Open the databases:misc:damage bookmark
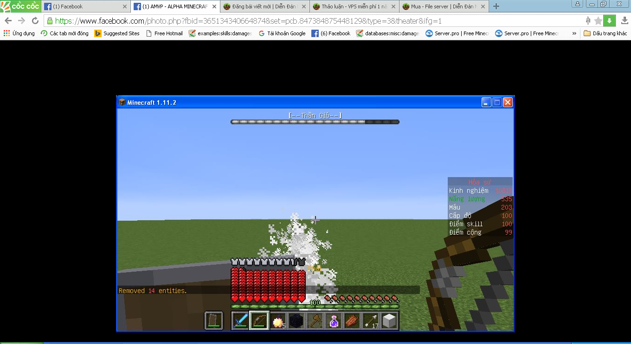This screenshot has height=344, width=631. 387,33
